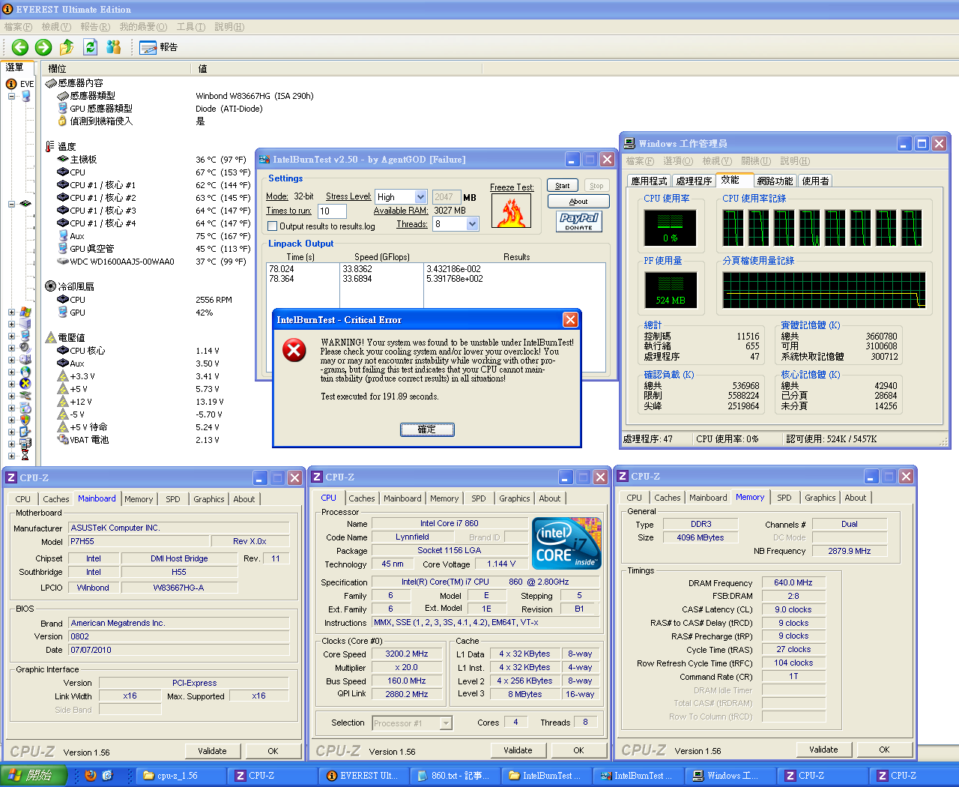Open the Threads dropdown in IntelBurnTest

472,223
